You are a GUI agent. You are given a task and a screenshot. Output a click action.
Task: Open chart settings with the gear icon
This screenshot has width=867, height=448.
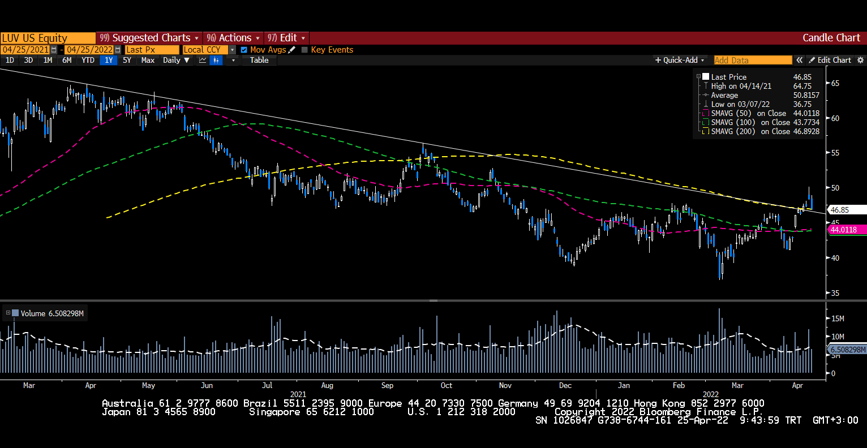pyautogui.click(x=860, y=60)
